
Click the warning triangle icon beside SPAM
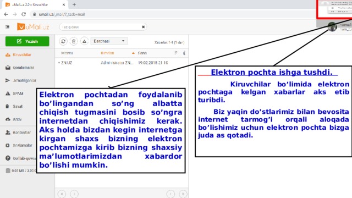8,94
